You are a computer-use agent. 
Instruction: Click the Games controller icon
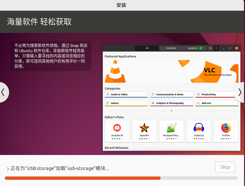108,103
